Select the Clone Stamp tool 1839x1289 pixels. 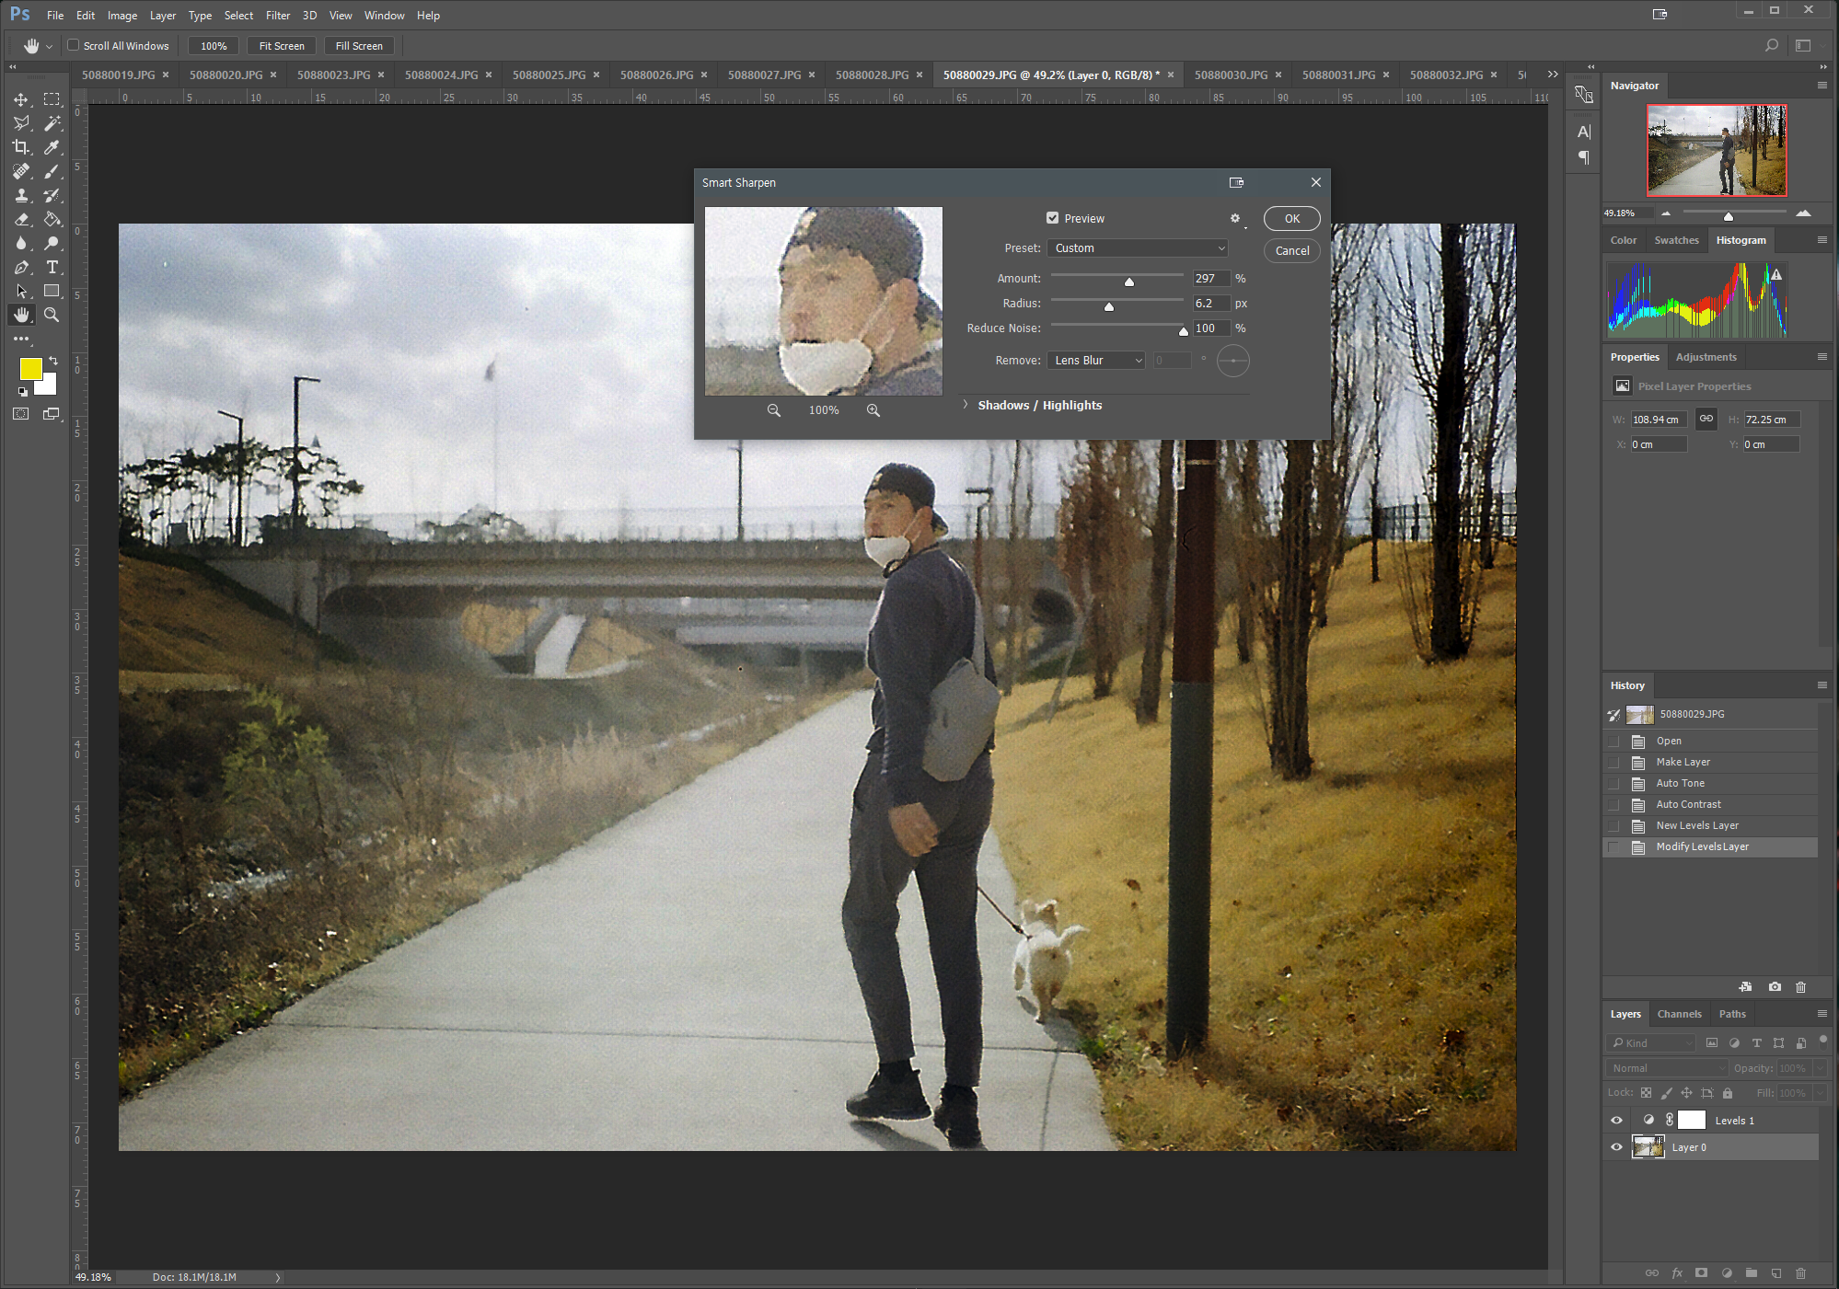click(x=21, y=195)
